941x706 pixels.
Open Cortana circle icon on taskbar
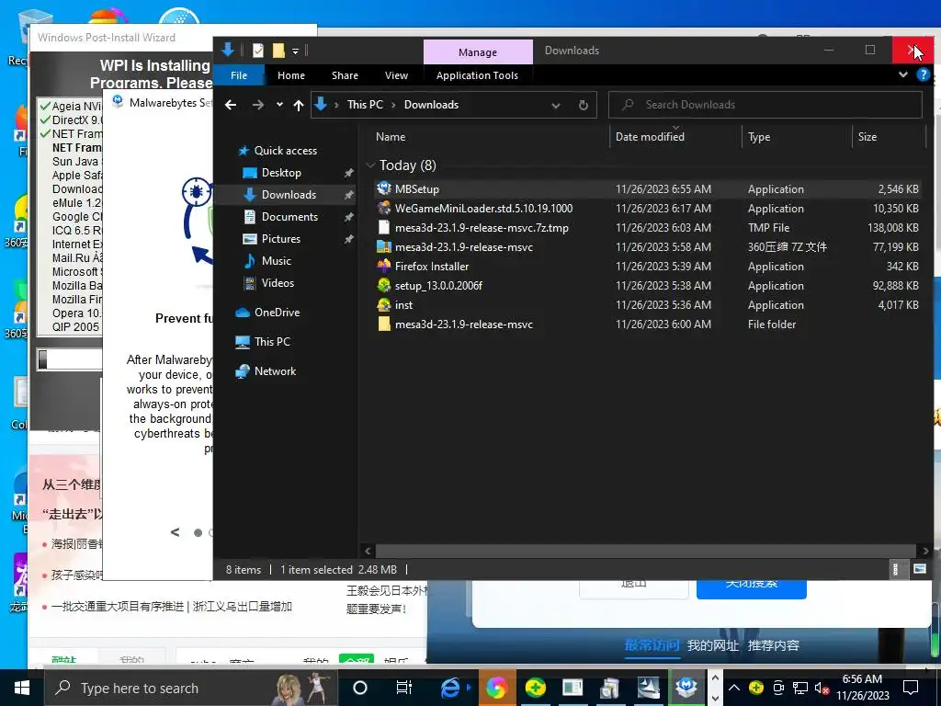(x=359, y=688)
